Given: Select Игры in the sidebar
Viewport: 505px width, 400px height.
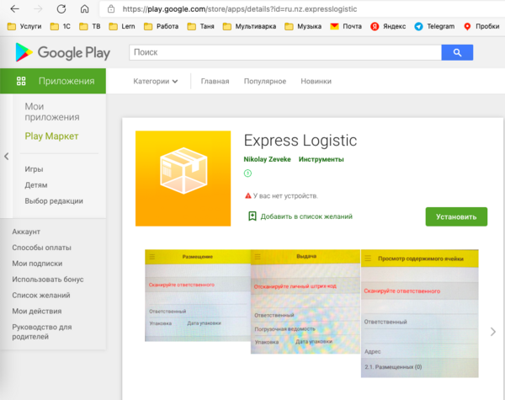Looking at the screenshot, I should point(34,169).
